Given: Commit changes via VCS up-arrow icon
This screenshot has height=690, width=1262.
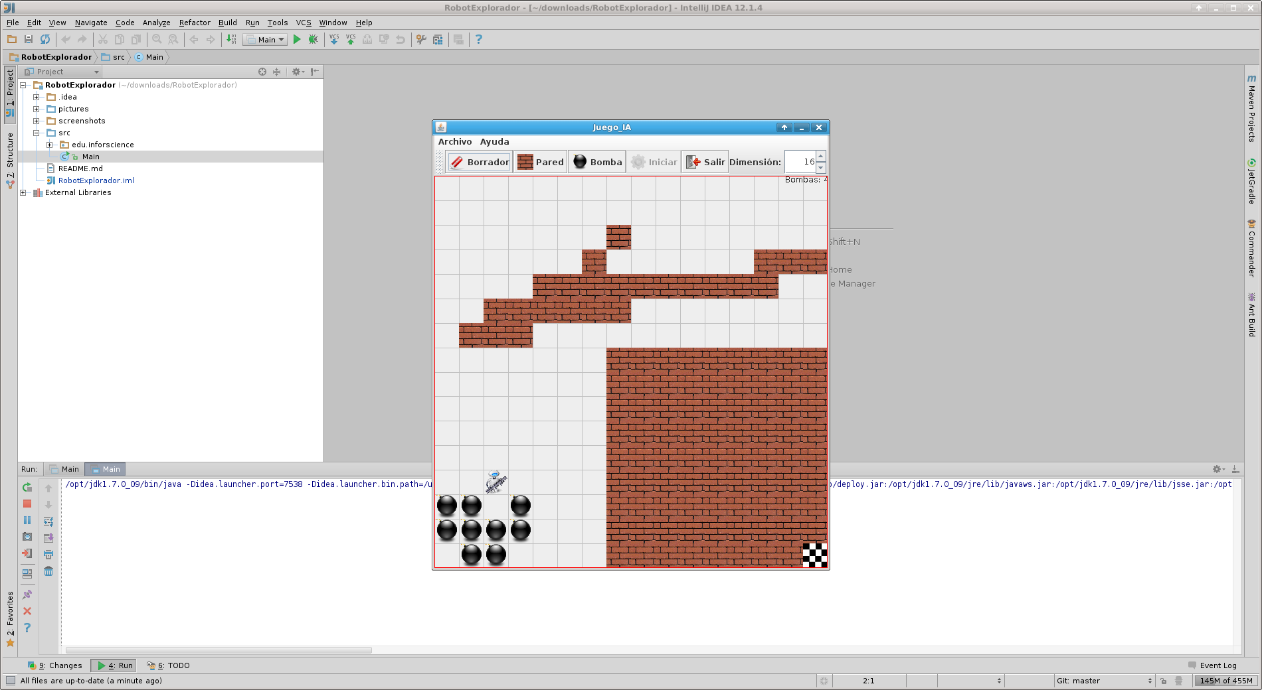Looking at the screenshot, I should (351, 40).
